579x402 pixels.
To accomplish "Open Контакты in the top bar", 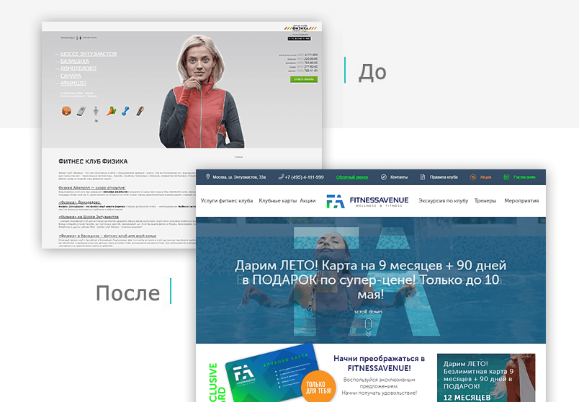I will coord(399,177).
